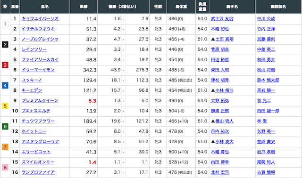Open the ユッキーノ horse link

(32, 80)
